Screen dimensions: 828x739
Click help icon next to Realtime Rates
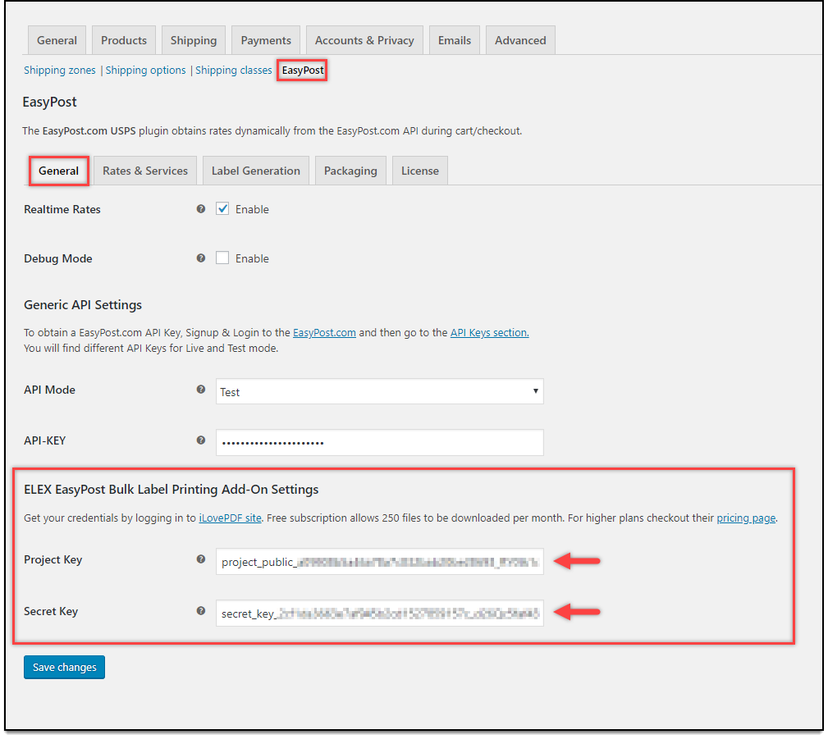(x=201, y=209)
